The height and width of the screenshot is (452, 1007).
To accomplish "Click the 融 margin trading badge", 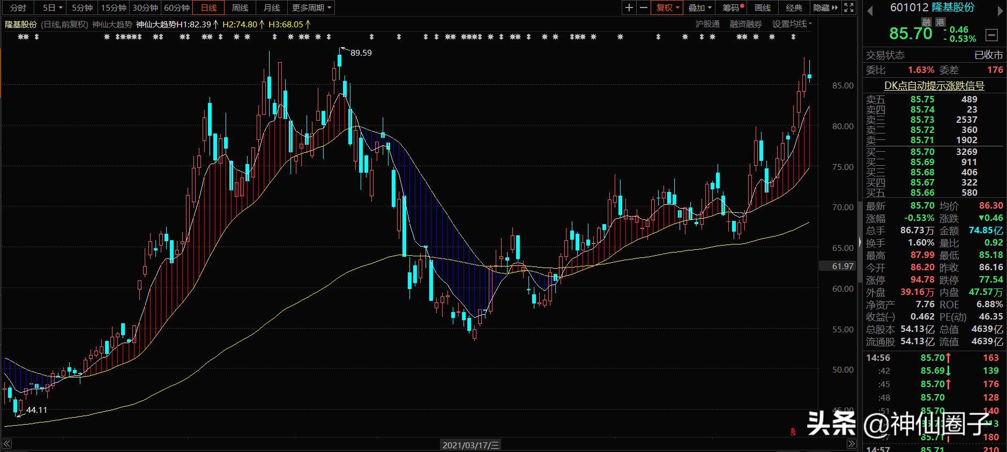I will [x=926, y=23].
